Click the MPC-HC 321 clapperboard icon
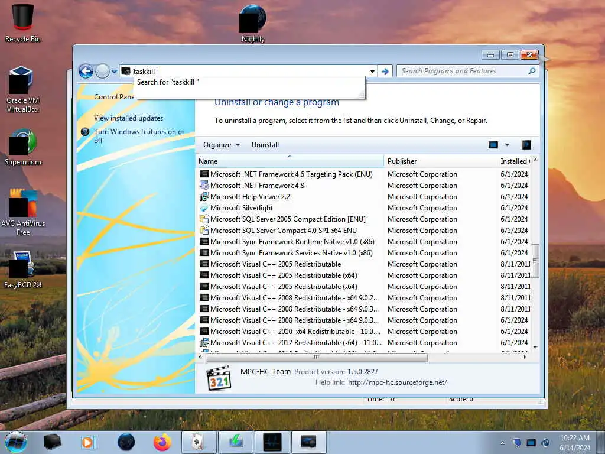Screen dimensions: 605x454 219,378
